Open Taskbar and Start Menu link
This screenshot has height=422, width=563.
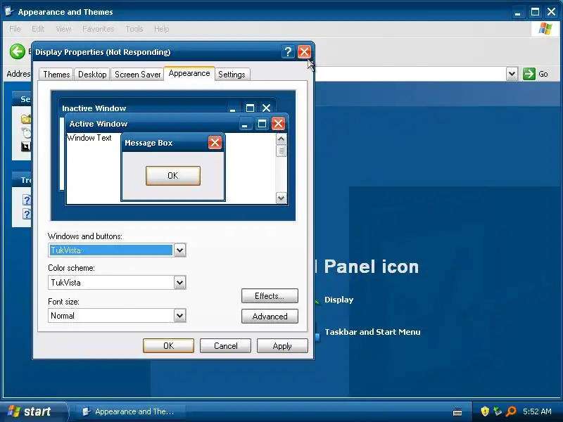coord(372,332)
